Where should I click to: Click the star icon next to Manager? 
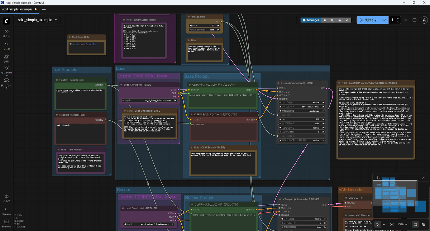tap(325, 20)
